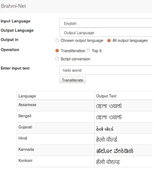This screenshot has height=169, width=153.
Task: Click the Transliterate button
Action: pos(72,80)
